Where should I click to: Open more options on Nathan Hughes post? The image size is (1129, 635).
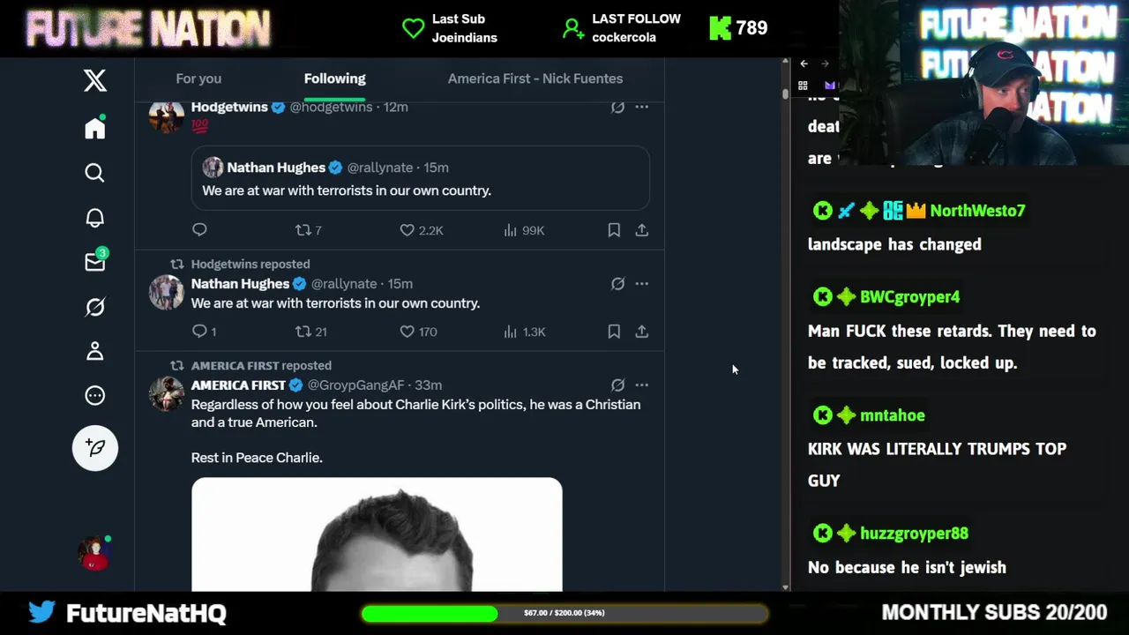[642, 284]
